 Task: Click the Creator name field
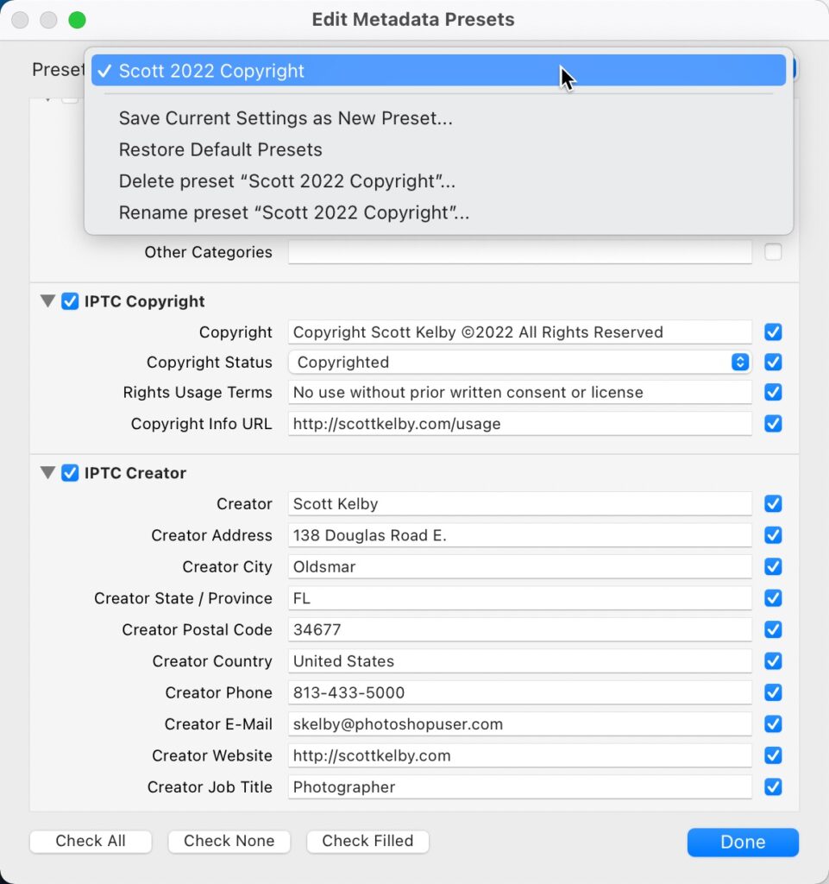tap(520, 503)
